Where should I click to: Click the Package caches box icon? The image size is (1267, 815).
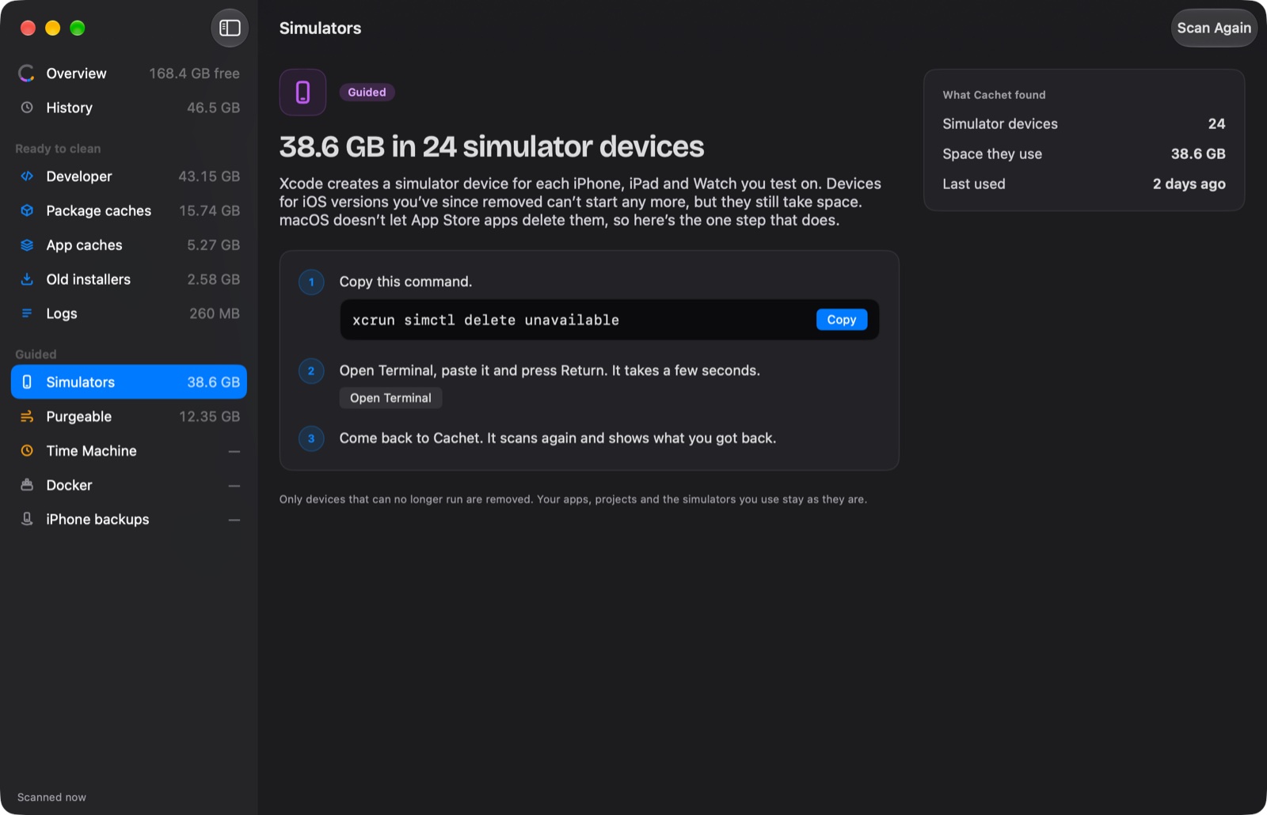tap(27, 210)
